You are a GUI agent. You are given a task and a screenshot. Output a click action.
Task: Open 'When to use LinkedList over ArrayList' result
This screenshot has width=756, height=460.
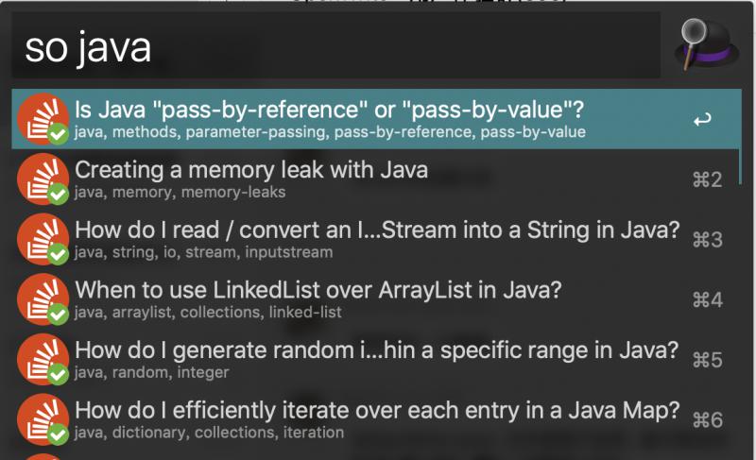pyautogui.click(x=376, y=299)
